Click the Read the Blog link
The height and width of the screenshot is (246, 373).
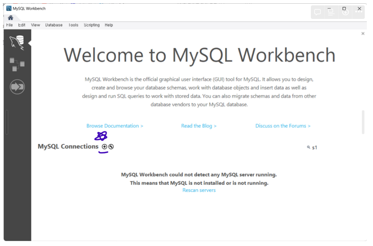point(199,126)
